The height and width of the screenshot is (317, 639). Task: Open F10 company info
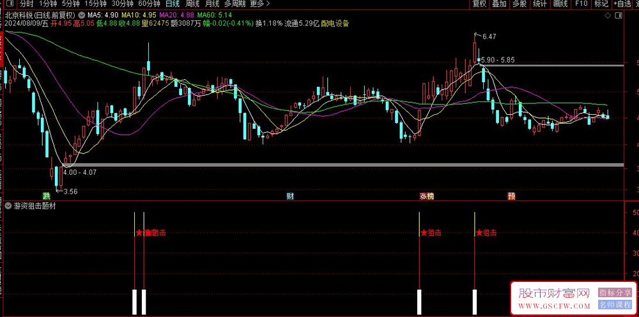(581, 4)
